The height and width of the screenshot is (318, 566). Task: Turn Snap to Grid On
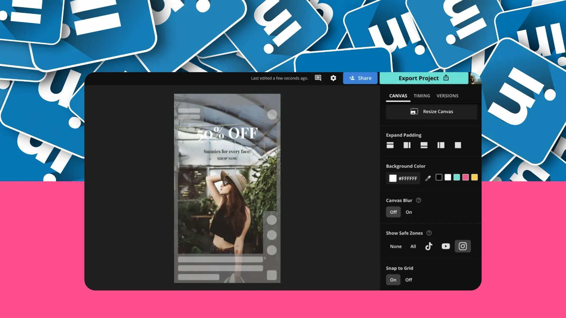(x=393, y=280)
